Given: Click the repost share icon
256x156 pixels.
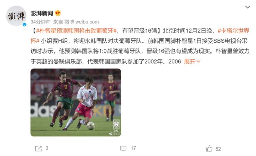Looking at the screenshot, I should (38, 149).
